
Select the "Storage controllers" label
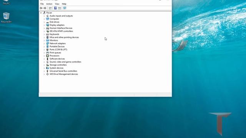(x=58, y=65)
